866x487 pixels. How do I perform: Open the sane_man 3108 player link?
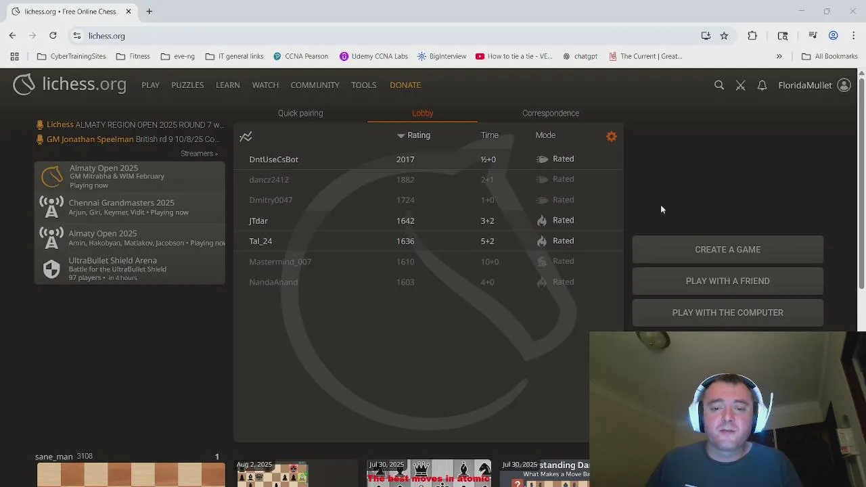[x=64, y=457]
